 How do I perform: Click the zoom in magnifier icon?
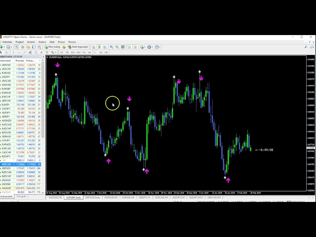coord(112,47)
